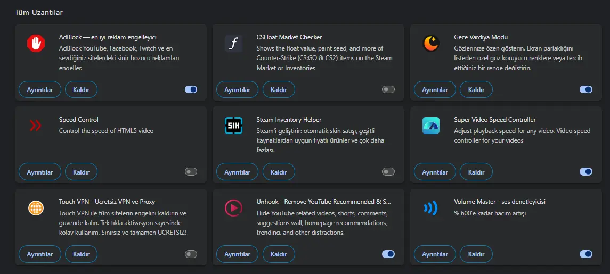The width and height of the screenshot is (610, 274).
Task: Open Ayrıntılar for Volume Master
Action: 435,254
